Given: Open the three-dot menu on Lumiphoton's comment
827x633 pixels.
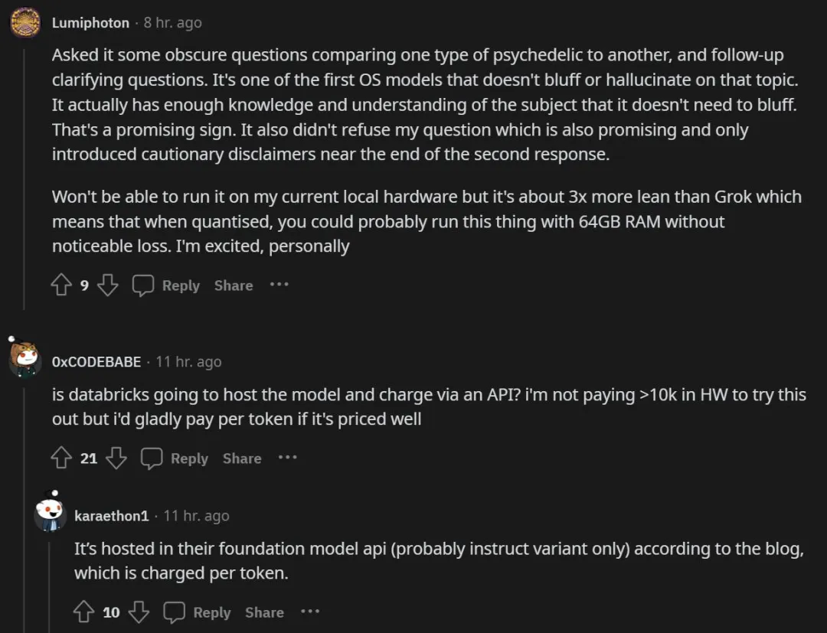Looking at the screenshot, I should coord(279,285).
